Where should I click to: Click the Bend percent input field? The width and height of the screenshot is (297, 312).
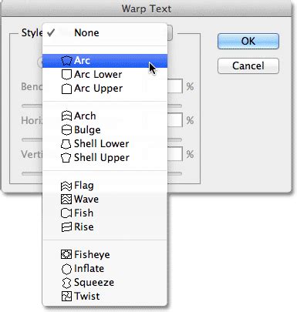[175, 86]
